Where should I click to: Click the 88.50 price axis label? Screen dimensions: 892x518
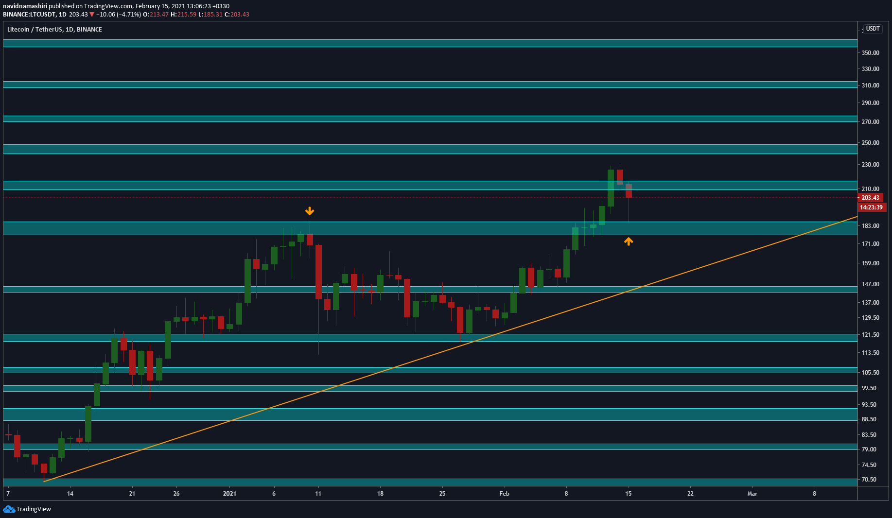coord(869,419)
